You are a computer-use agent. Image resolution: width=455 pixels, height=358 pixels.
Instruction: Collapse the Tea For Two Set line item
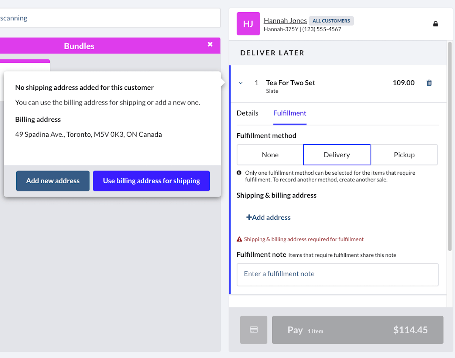[241, 83]
